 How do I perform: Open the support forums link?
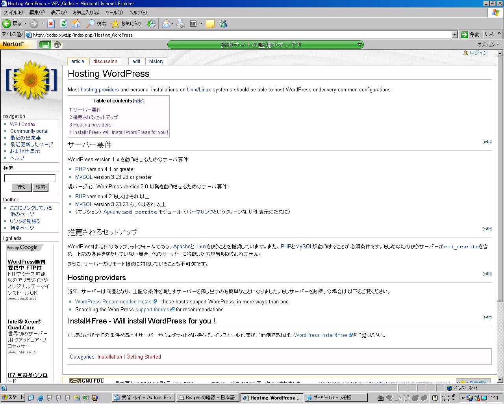[152, 310]
